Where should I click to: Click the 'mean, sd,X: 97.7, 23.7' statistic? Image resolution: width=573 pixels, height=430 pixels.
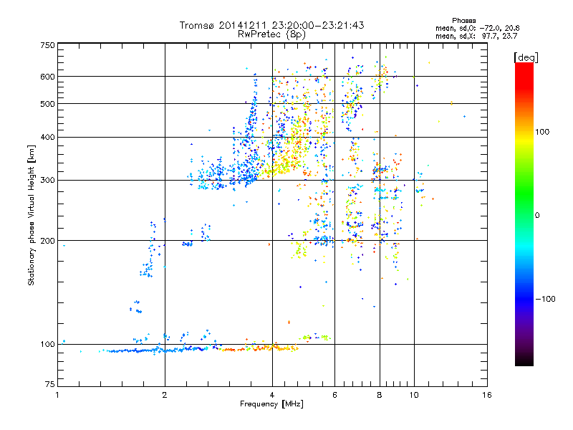tap(476, 36)
